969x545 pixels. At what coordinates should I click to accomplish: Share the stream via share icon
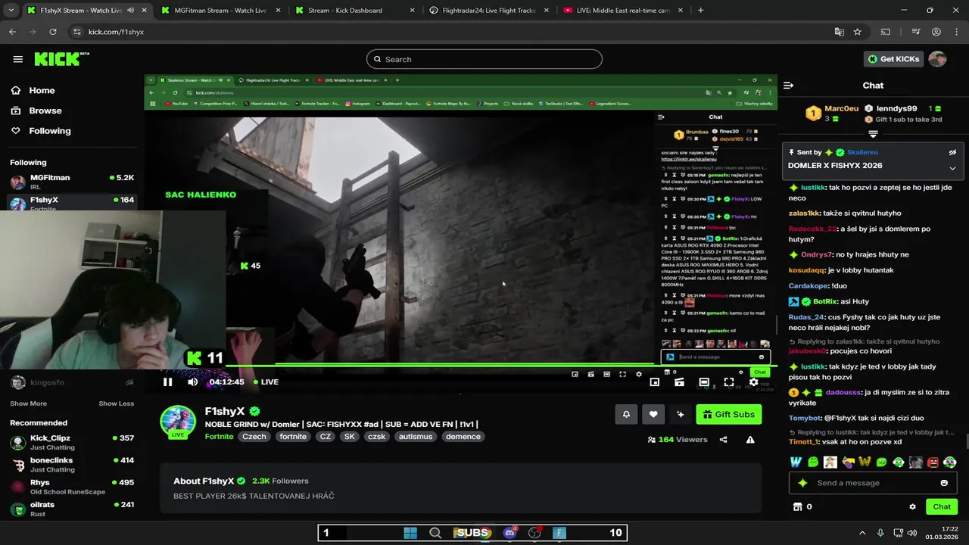723,440
